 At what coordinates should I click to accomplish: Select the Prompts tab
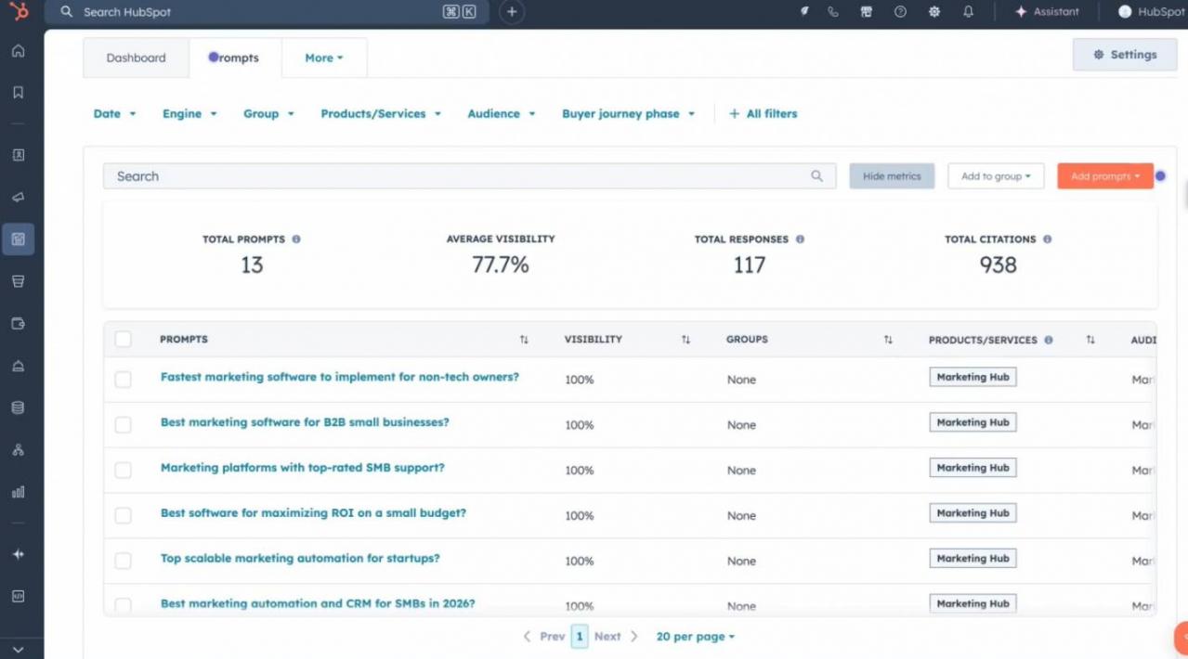(234, 58)
